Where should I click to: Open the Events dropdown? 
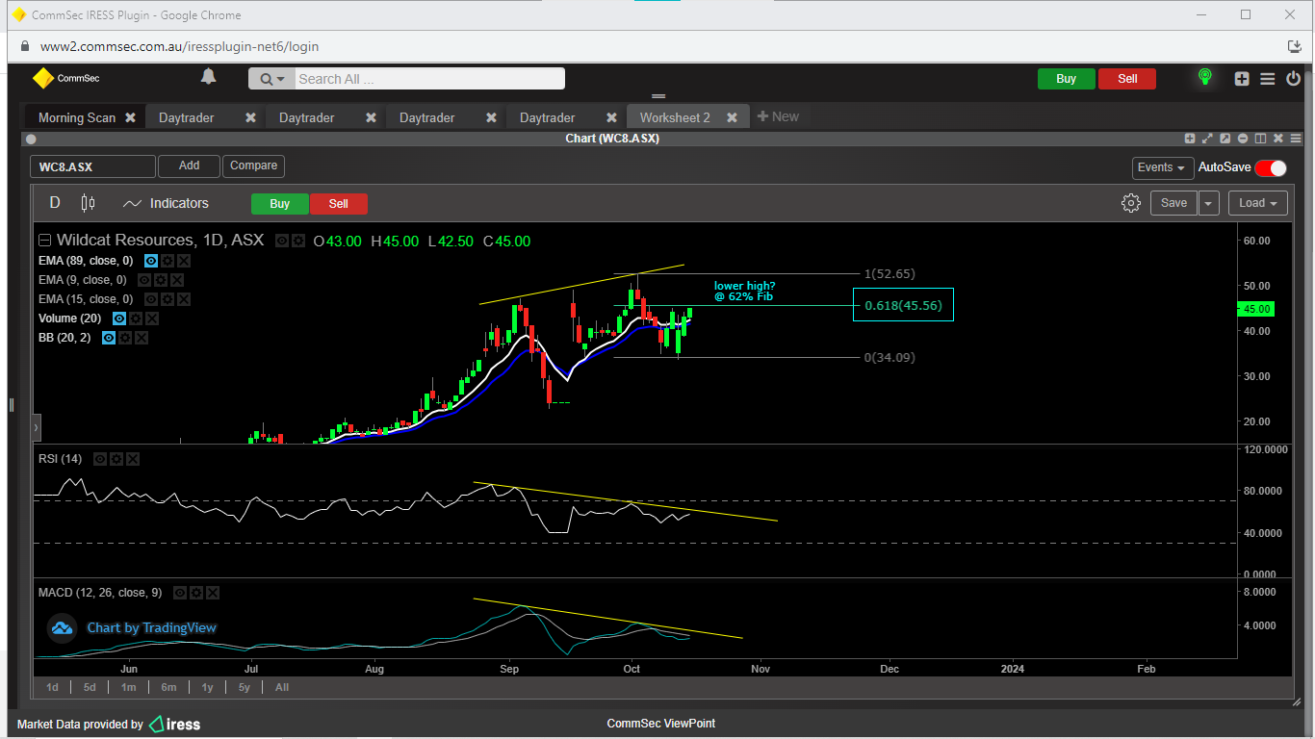[x=1163, y=167]
